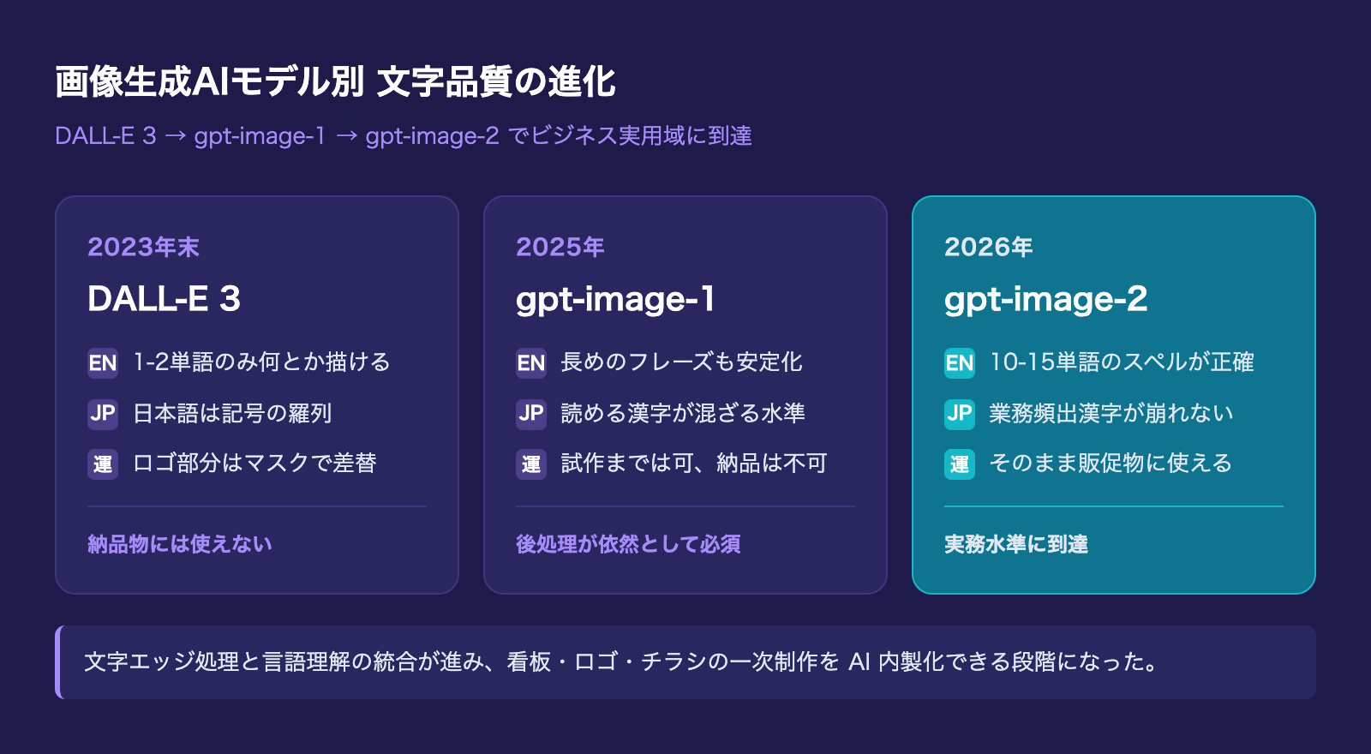Click the text 読める漢字が混ざる水準

click(683, 413)
